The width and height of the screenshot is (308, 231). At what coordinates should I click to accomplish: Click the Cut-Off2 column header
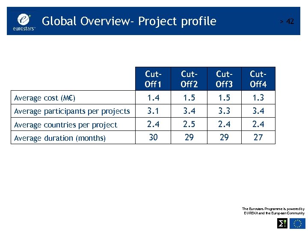pos(189,79)
